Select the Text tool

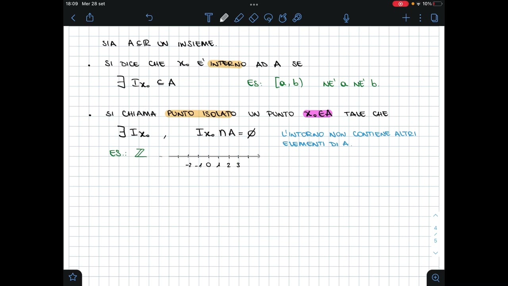coord(209,18)
